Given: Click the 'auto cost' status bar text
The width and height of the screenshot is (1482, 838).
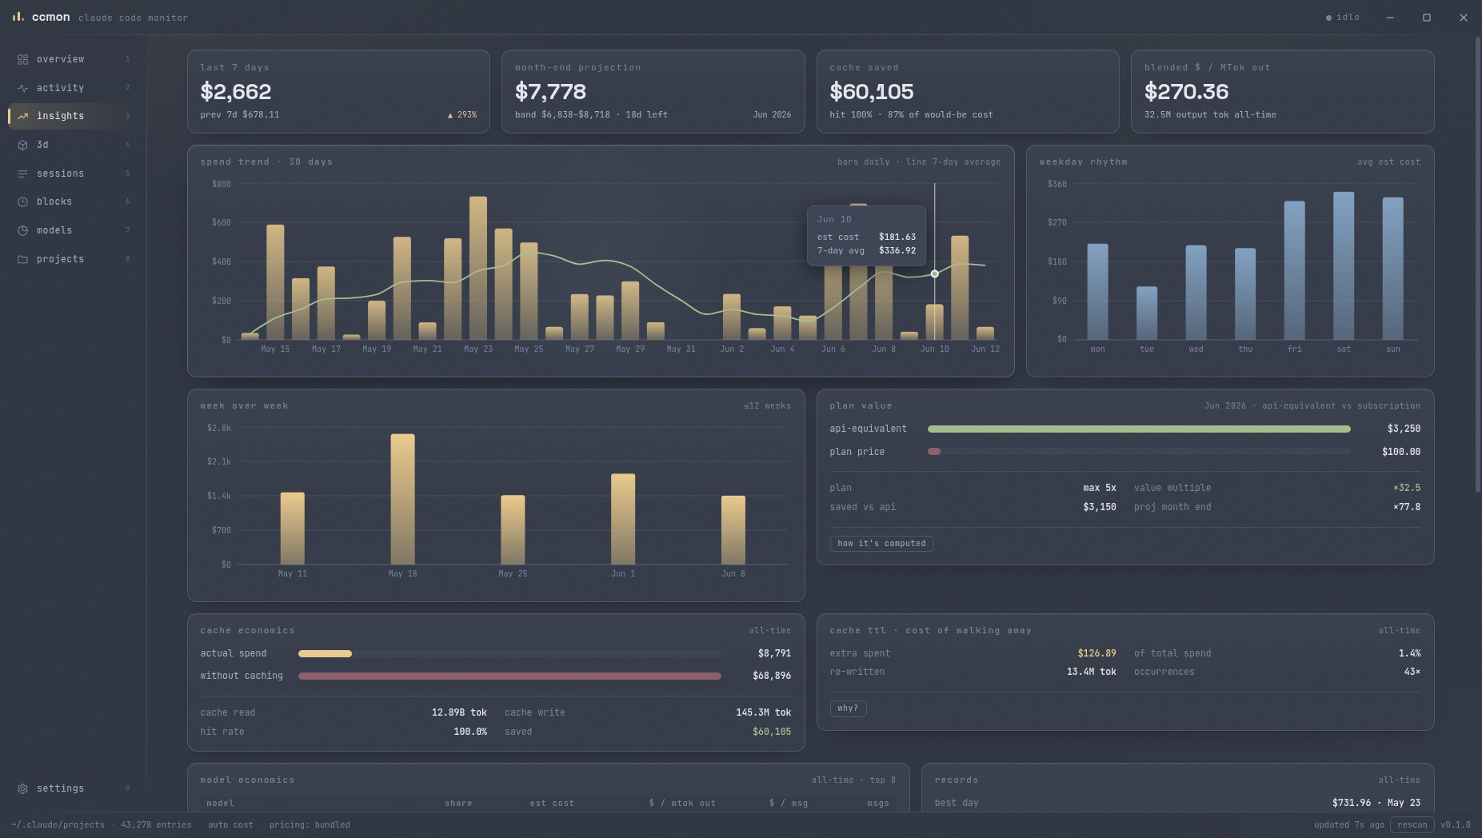Looking at the screenshot, I should (230, 825).
